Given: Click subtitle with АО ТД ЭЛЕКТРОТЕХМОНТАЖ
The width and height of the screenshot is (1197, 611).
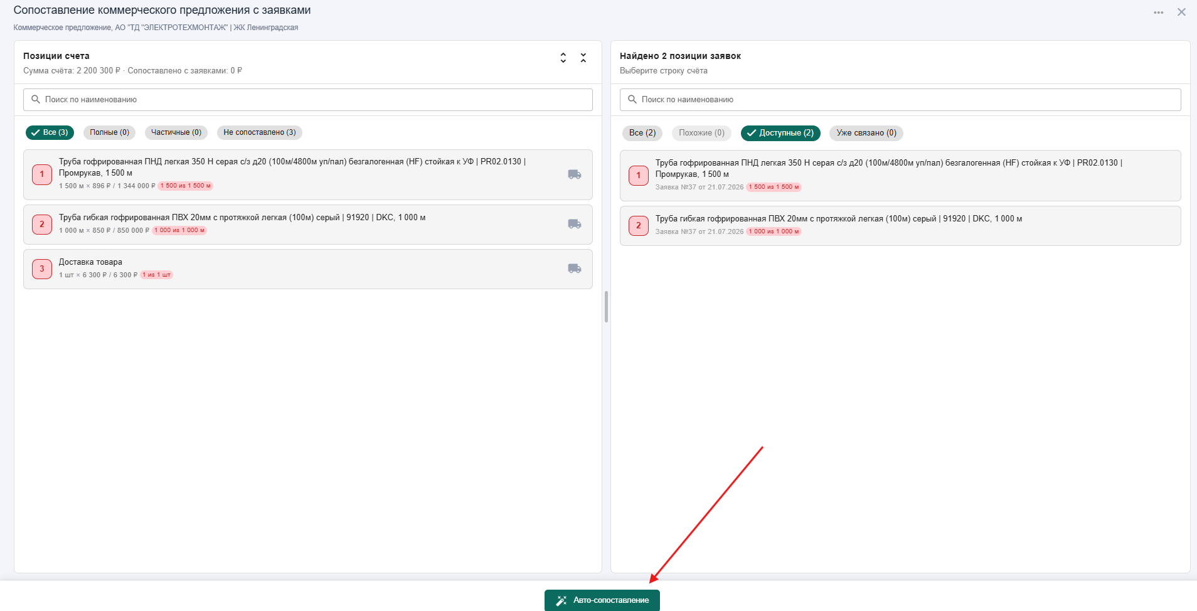Looking at the screenshot, I should (x=156, y=28).
